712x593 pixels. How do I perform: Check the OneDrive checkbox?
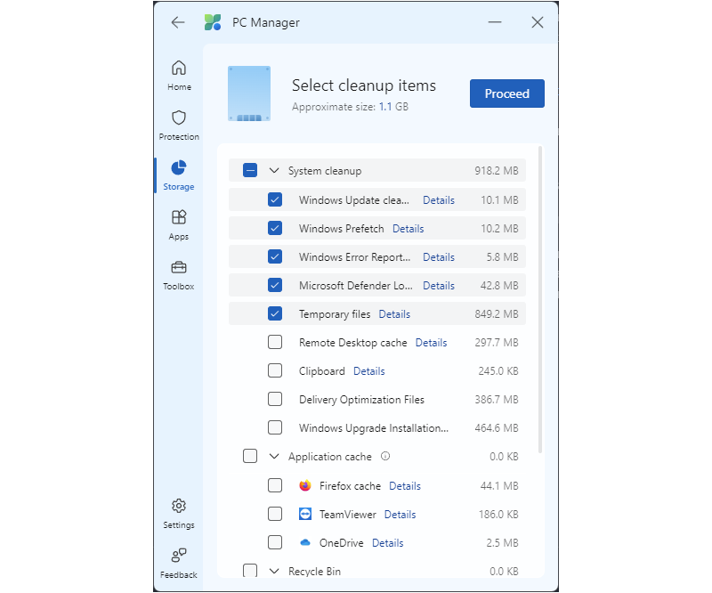point(275,542)
